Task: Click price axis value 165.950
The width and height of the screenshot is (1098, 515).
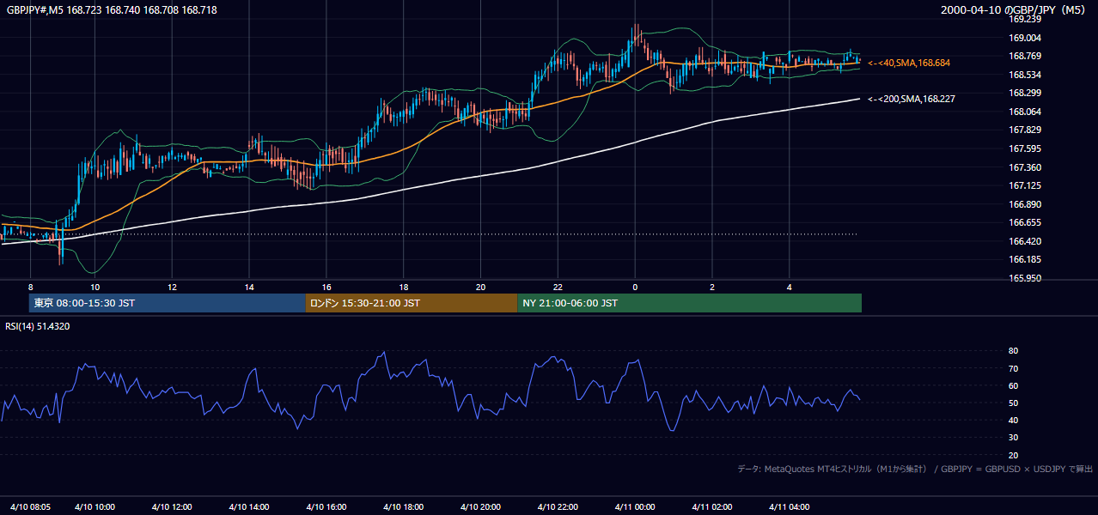Action: 1024,278
